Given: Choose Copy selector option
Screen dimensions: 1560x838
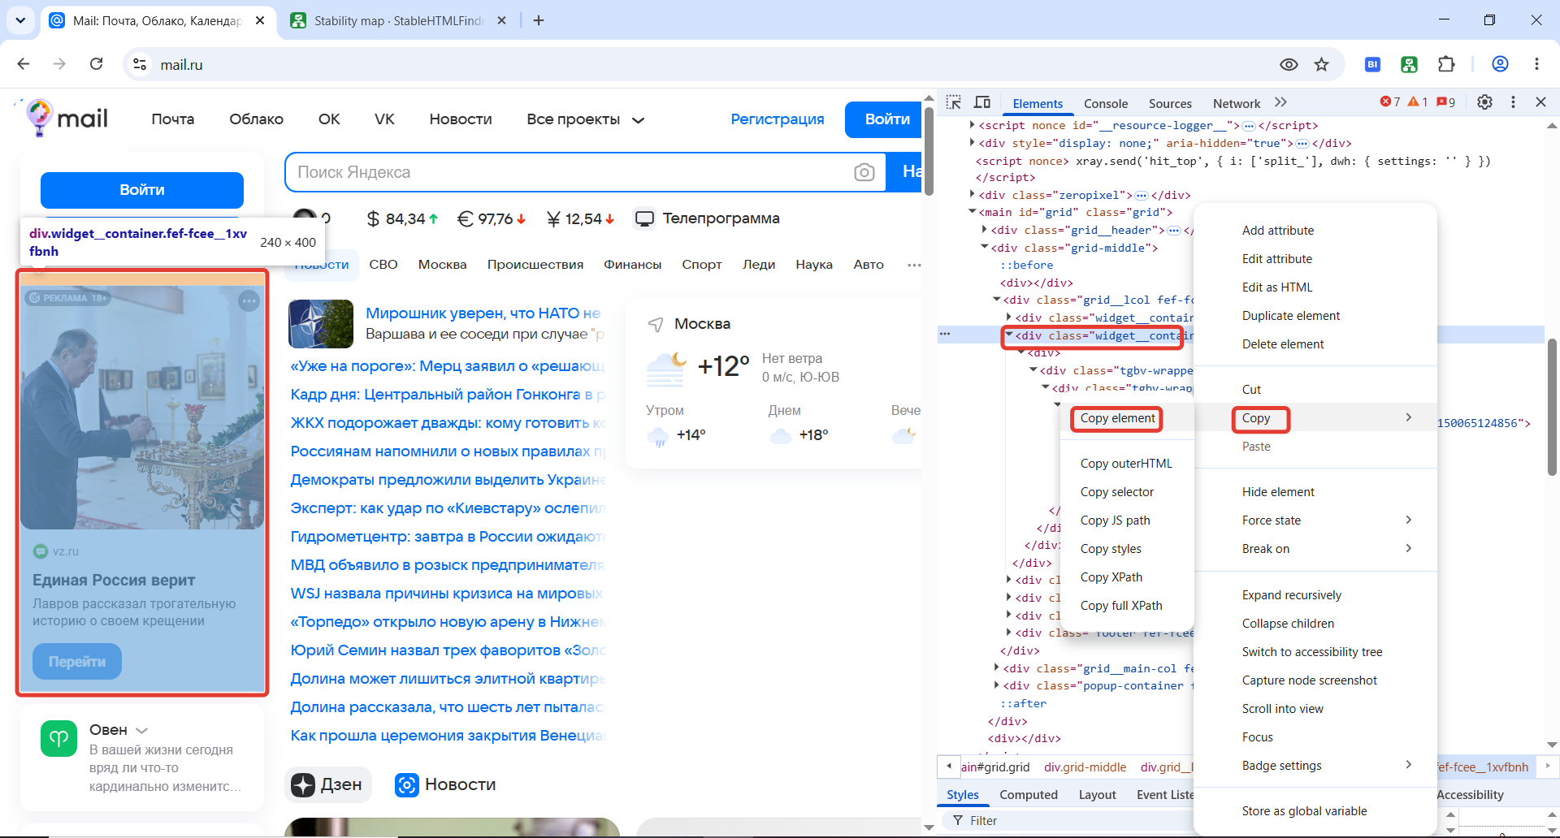Looking at the screenshot, I should pyautogui.click(x=1117, y=492).
